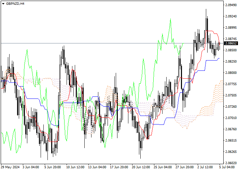Click the 2.06020 price axis label
The image size is (239, 171).
(231, 163)
